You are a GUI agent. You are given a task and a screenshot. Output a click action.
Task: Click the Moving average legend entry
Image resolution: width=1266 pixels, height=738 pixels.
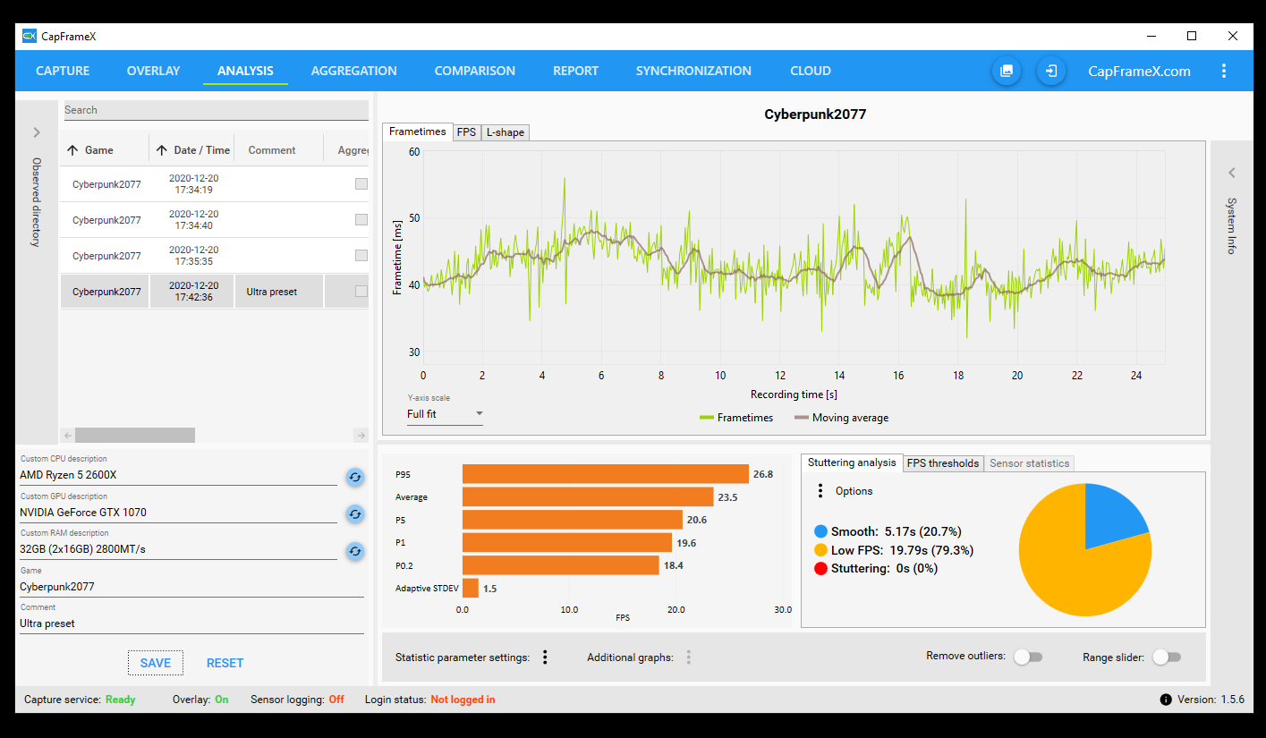tap(842, 418)
